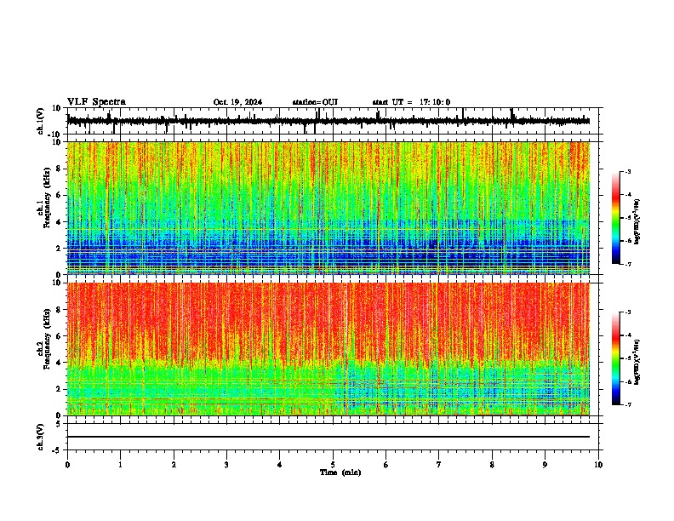Click the ch.2 spectrogram color scale bar

pos(615,358)
